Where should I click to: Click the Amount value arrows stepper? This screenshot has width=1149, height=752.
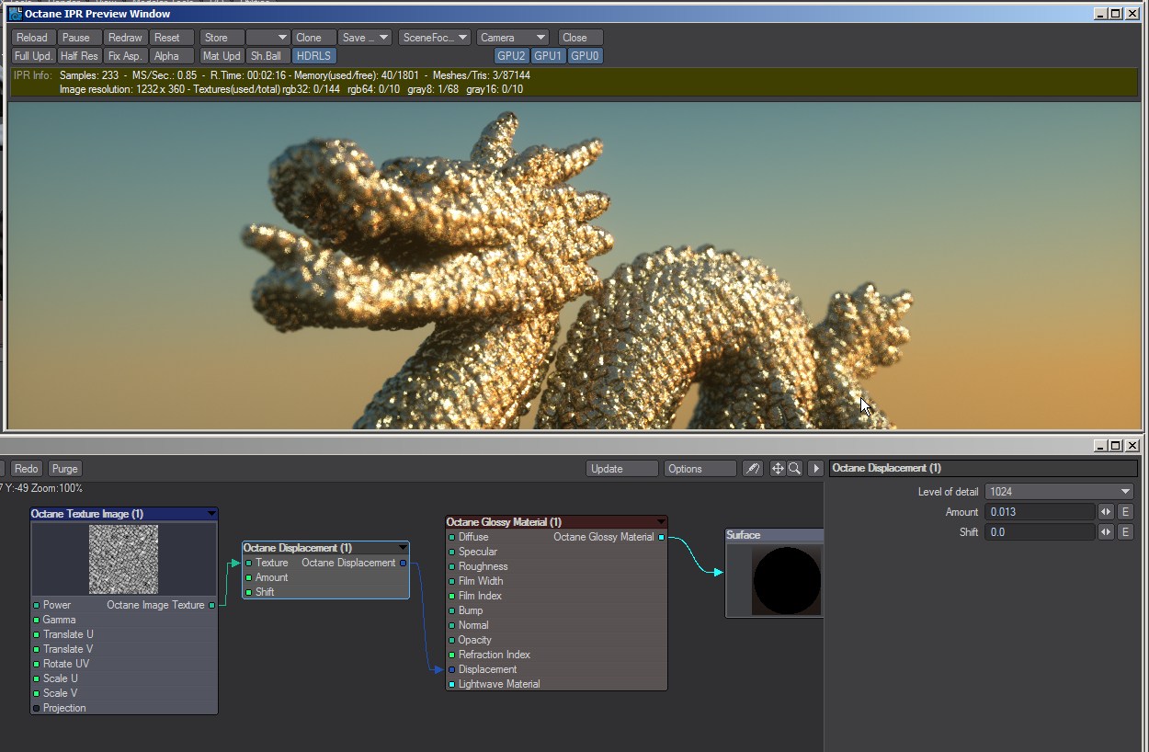[x=1106, y=512]
